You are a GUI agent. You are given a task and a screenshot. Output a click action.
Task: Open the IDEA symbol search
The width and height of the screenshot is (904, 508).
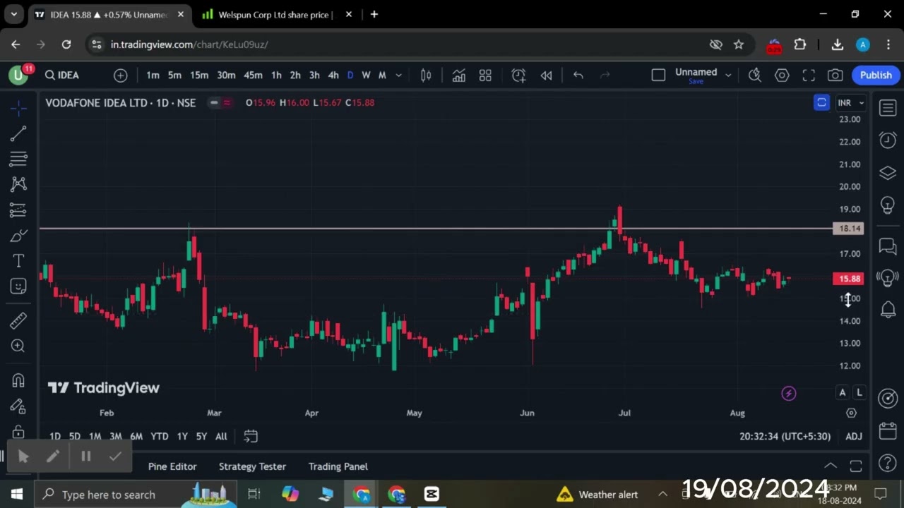(62, 75)
